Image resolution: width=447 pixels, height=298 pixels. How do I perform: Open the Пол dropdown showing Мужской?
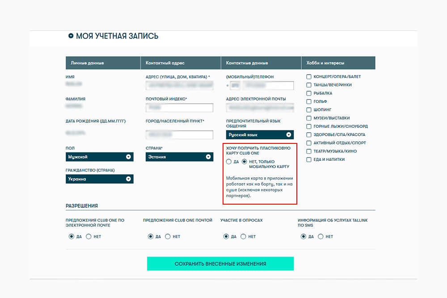pyautogui.click(x=100, y=157)
